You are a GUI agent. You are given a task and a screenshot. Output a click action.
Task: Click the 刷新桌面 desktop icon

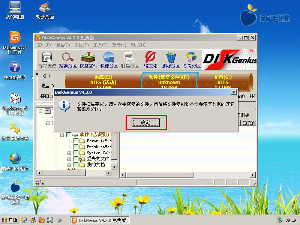pos(45,10)
